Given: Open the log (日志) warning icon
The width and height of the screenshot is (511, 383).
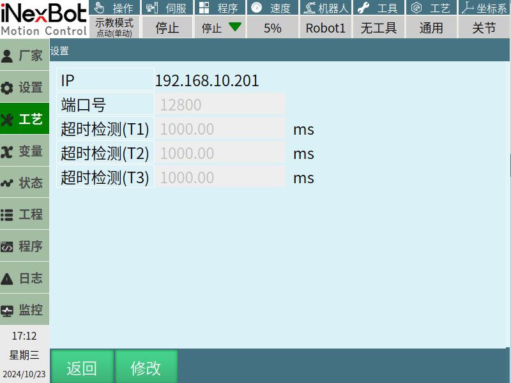Looking at the screenshot, I should pyautogui.click(x=8, y=279).
